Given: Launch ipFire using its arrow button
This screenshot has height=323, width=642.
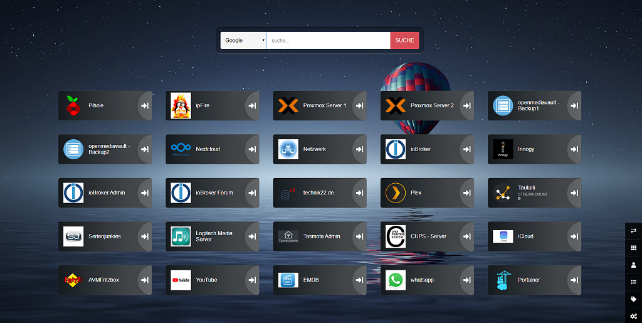Looking at the screenshot, I should (x=252, y=105).
